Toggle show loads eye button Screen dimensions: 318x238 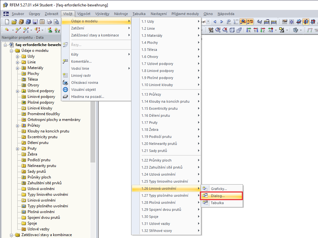click(243, 21)
